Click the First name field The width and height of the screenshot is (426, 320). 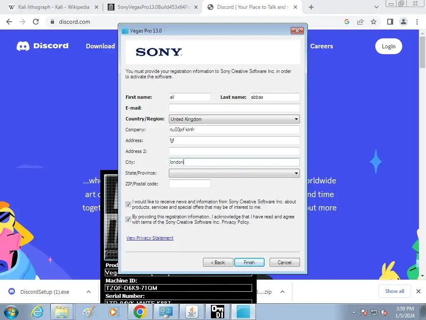(190, 97)
